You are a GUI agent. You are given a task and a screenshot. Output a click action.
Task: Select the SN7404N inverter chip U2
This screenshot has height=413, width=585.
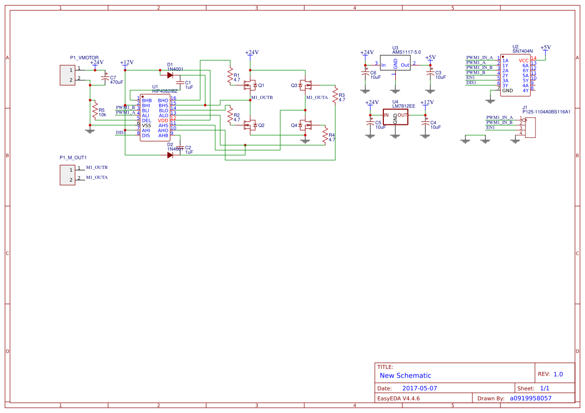[515, 75]
